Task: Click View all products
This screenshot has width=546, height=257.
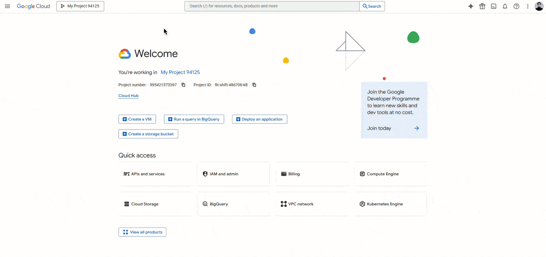Action: (x=142, y=232)
